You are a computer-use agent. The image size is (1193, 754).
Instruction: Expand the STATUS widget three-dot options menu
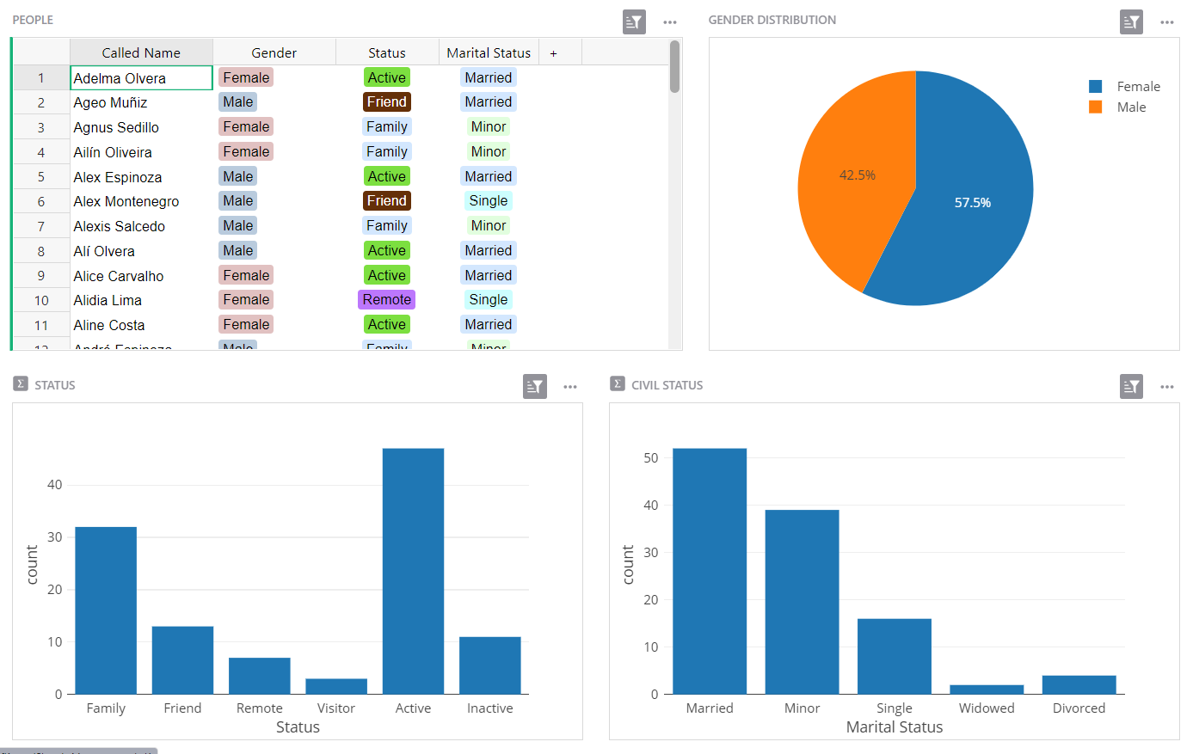click(570, 387)
